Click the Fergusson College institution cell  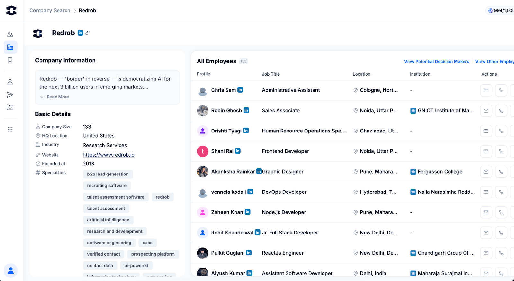pyautogui.click(x=436, y=172)
